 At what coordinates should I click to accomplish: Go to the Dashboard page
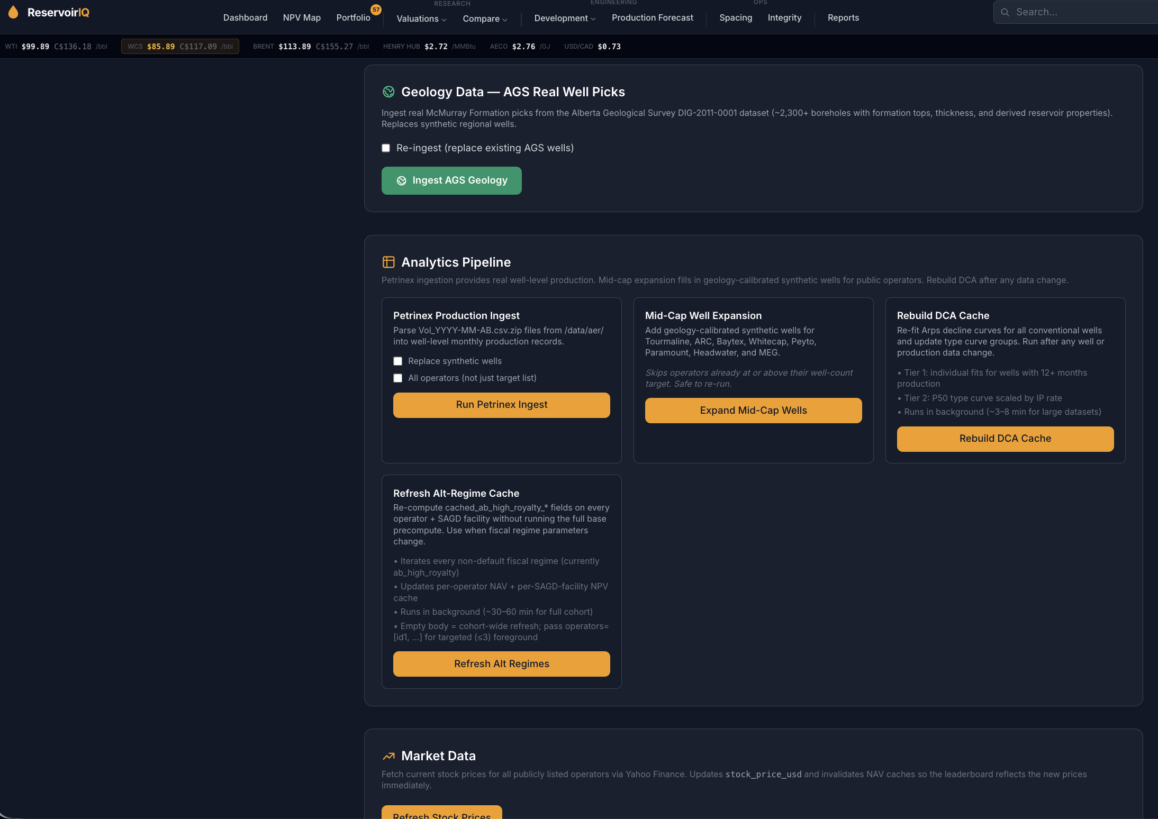pyautogui.click(x=245, y=18)
